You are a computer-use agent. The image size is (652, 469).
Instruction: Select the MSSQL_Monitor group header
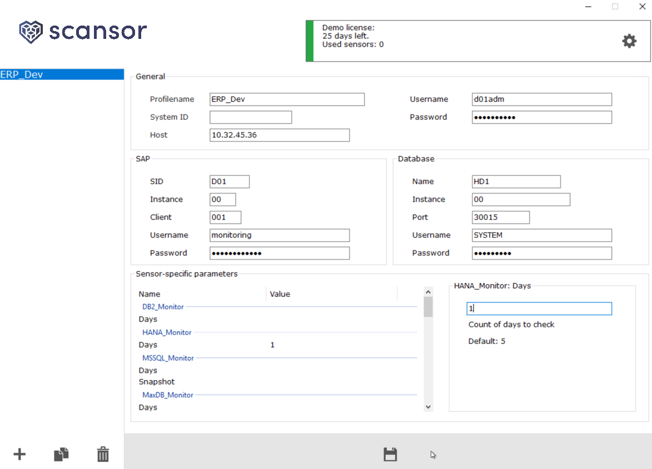[168, 358]
